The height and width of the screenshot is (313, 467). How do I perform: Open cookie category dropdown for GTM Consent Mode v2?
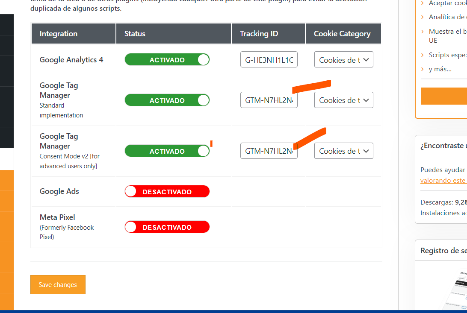344,151
